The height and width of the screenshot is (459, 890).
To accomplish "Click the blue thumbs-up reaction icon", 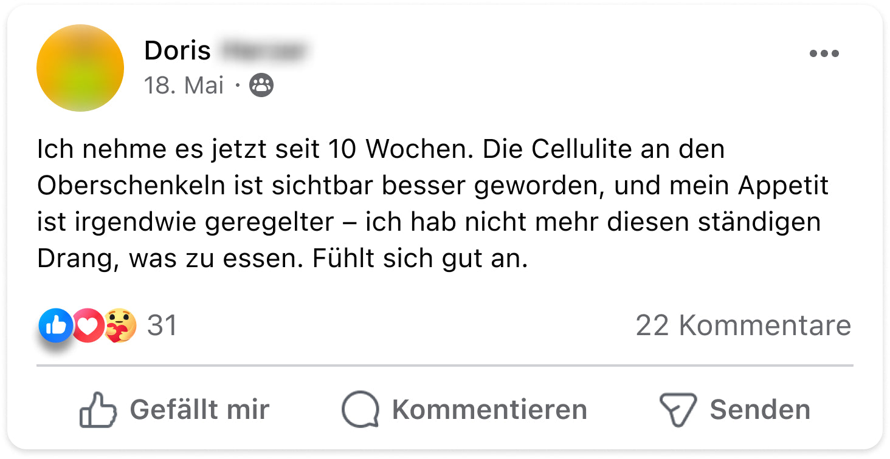I will [x=55, y=325].
